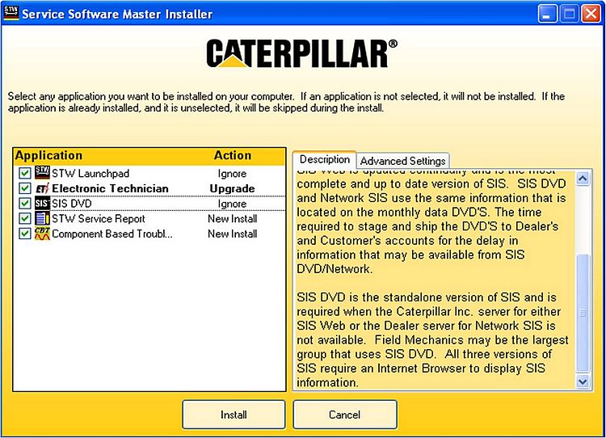The image size is (606, 438).
Task: Click the SIS DVD application icon
Action: [42, 204]
